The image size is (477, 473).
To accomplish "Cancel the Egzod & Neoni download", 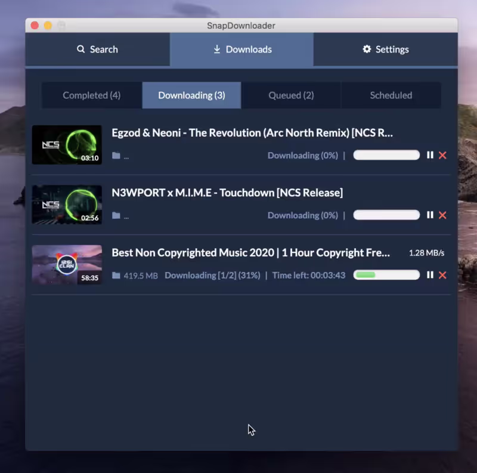I will pos(442,155).
